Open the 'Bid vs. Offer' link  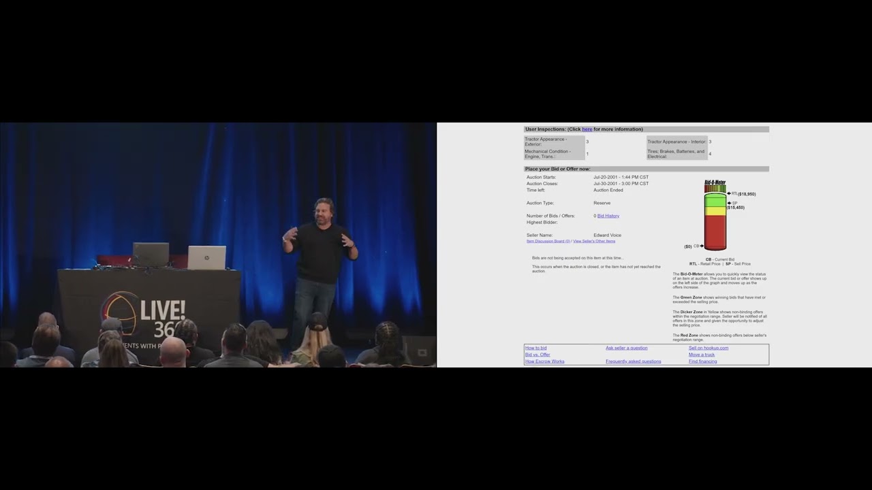[538, 355]
